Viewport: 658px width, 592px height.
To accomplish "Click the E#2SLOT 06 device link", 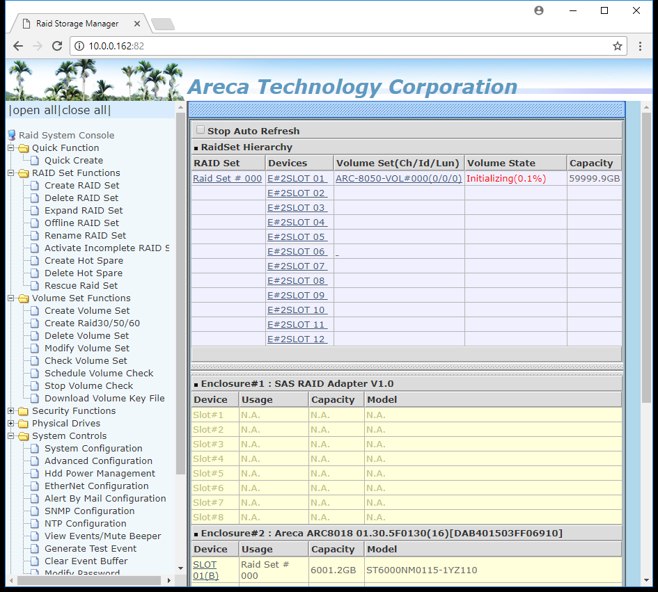I will coord(297,252).
